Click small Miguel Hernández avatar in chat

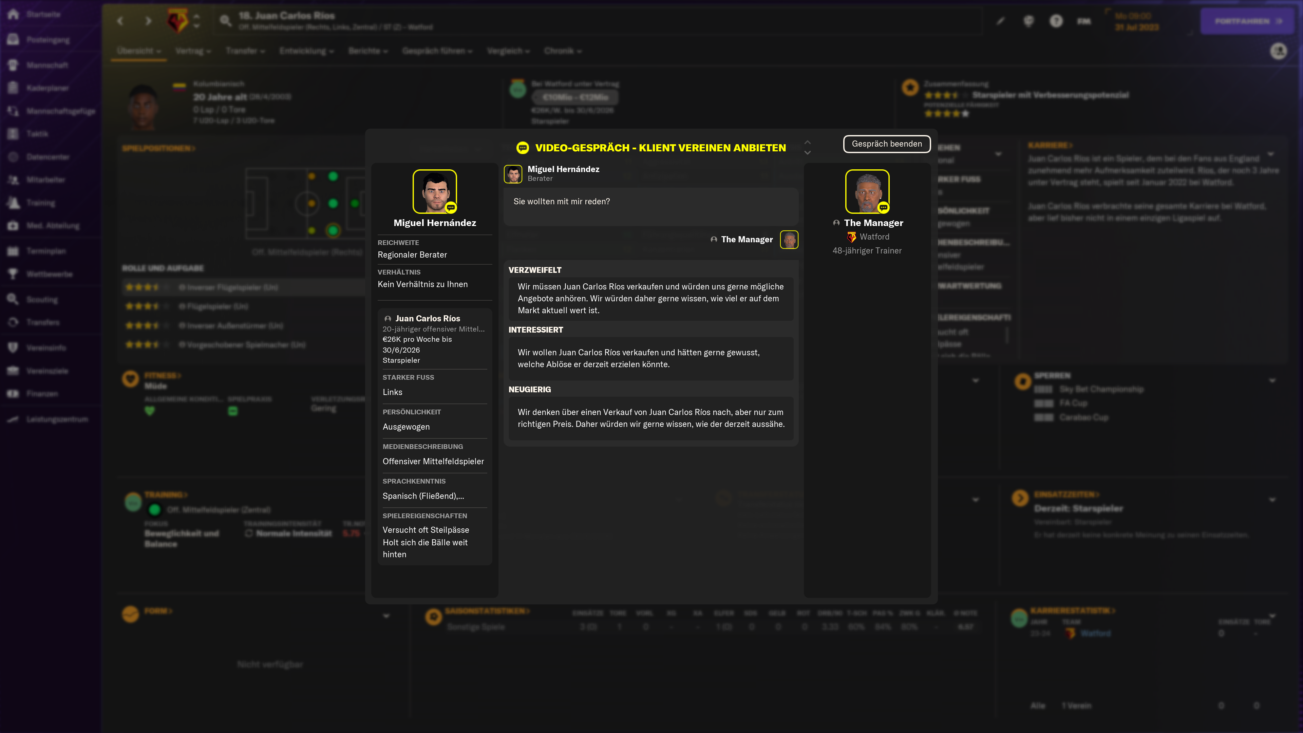(x=513, y=173)
